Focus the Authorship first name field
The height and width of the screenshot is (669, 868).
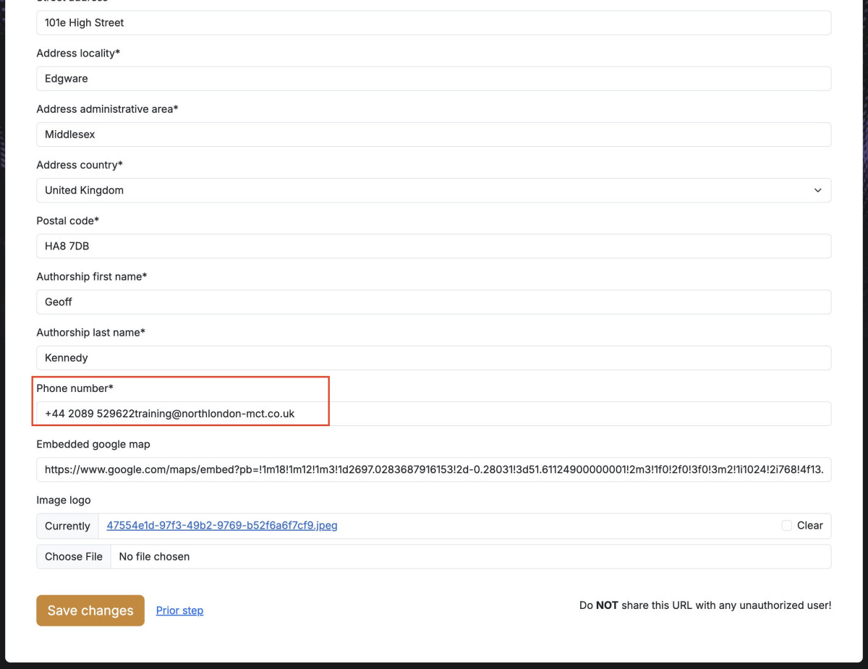coord(433,302)
